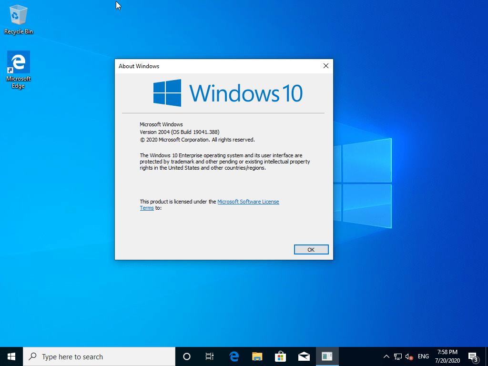Image resolution: width=488 pixels, height=366 pixels.
Task: Select the winver app taskbar button
Action: click(x=327, y=356)
